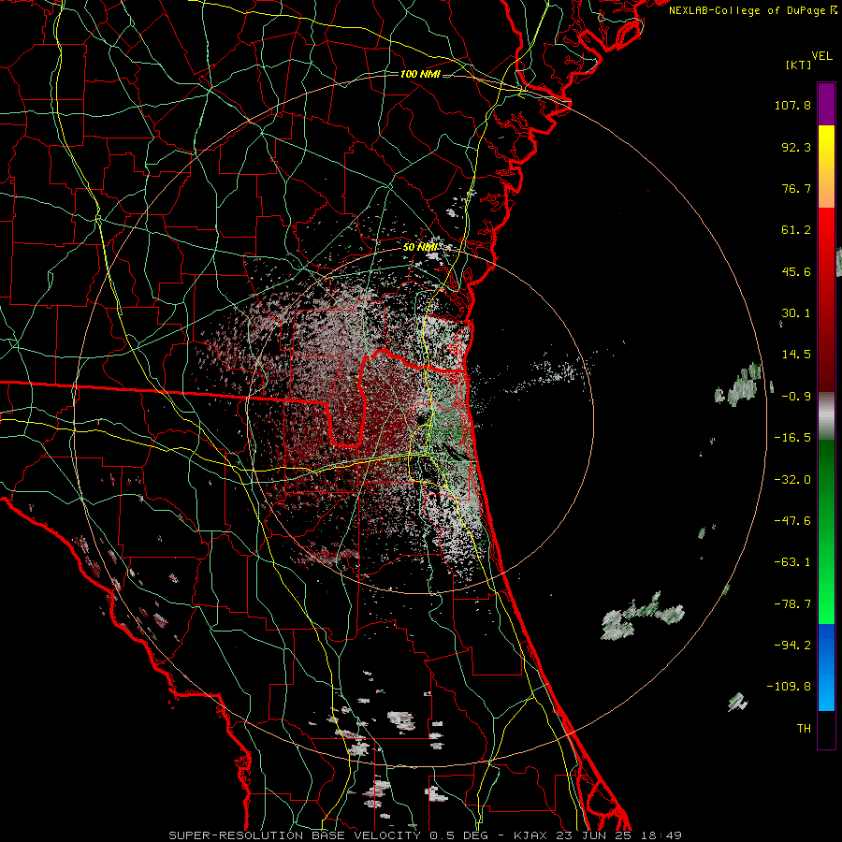The width and height of the screenshot is (842, 842).
Task: Click the 107.8 value on velocity scale
Action: [x=792, y=105]
